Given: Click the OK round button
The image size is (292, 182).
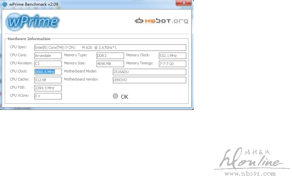Looking at the screenshot, I should 116,96.
